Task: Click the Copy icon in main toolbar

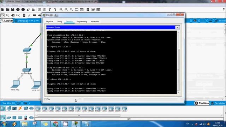Action: click(40, 10)
